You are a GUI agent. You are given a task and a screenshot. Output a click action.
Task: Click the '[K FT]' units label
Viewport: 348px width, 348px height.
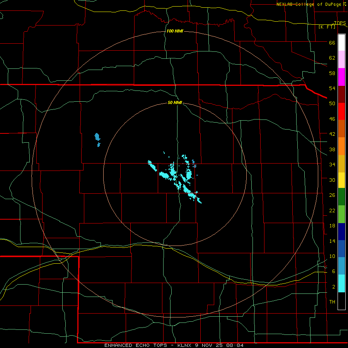[x=327, y=27]
